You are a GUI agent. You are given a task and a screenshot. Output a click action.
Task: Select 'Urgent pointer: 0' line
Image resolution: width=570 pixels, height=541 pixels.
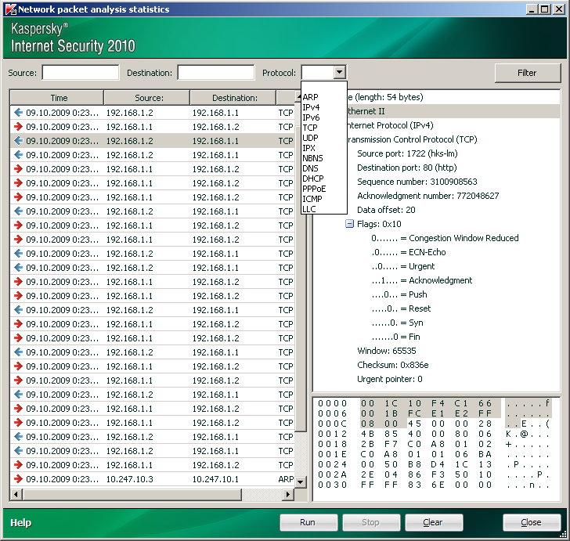coord(390,379)
